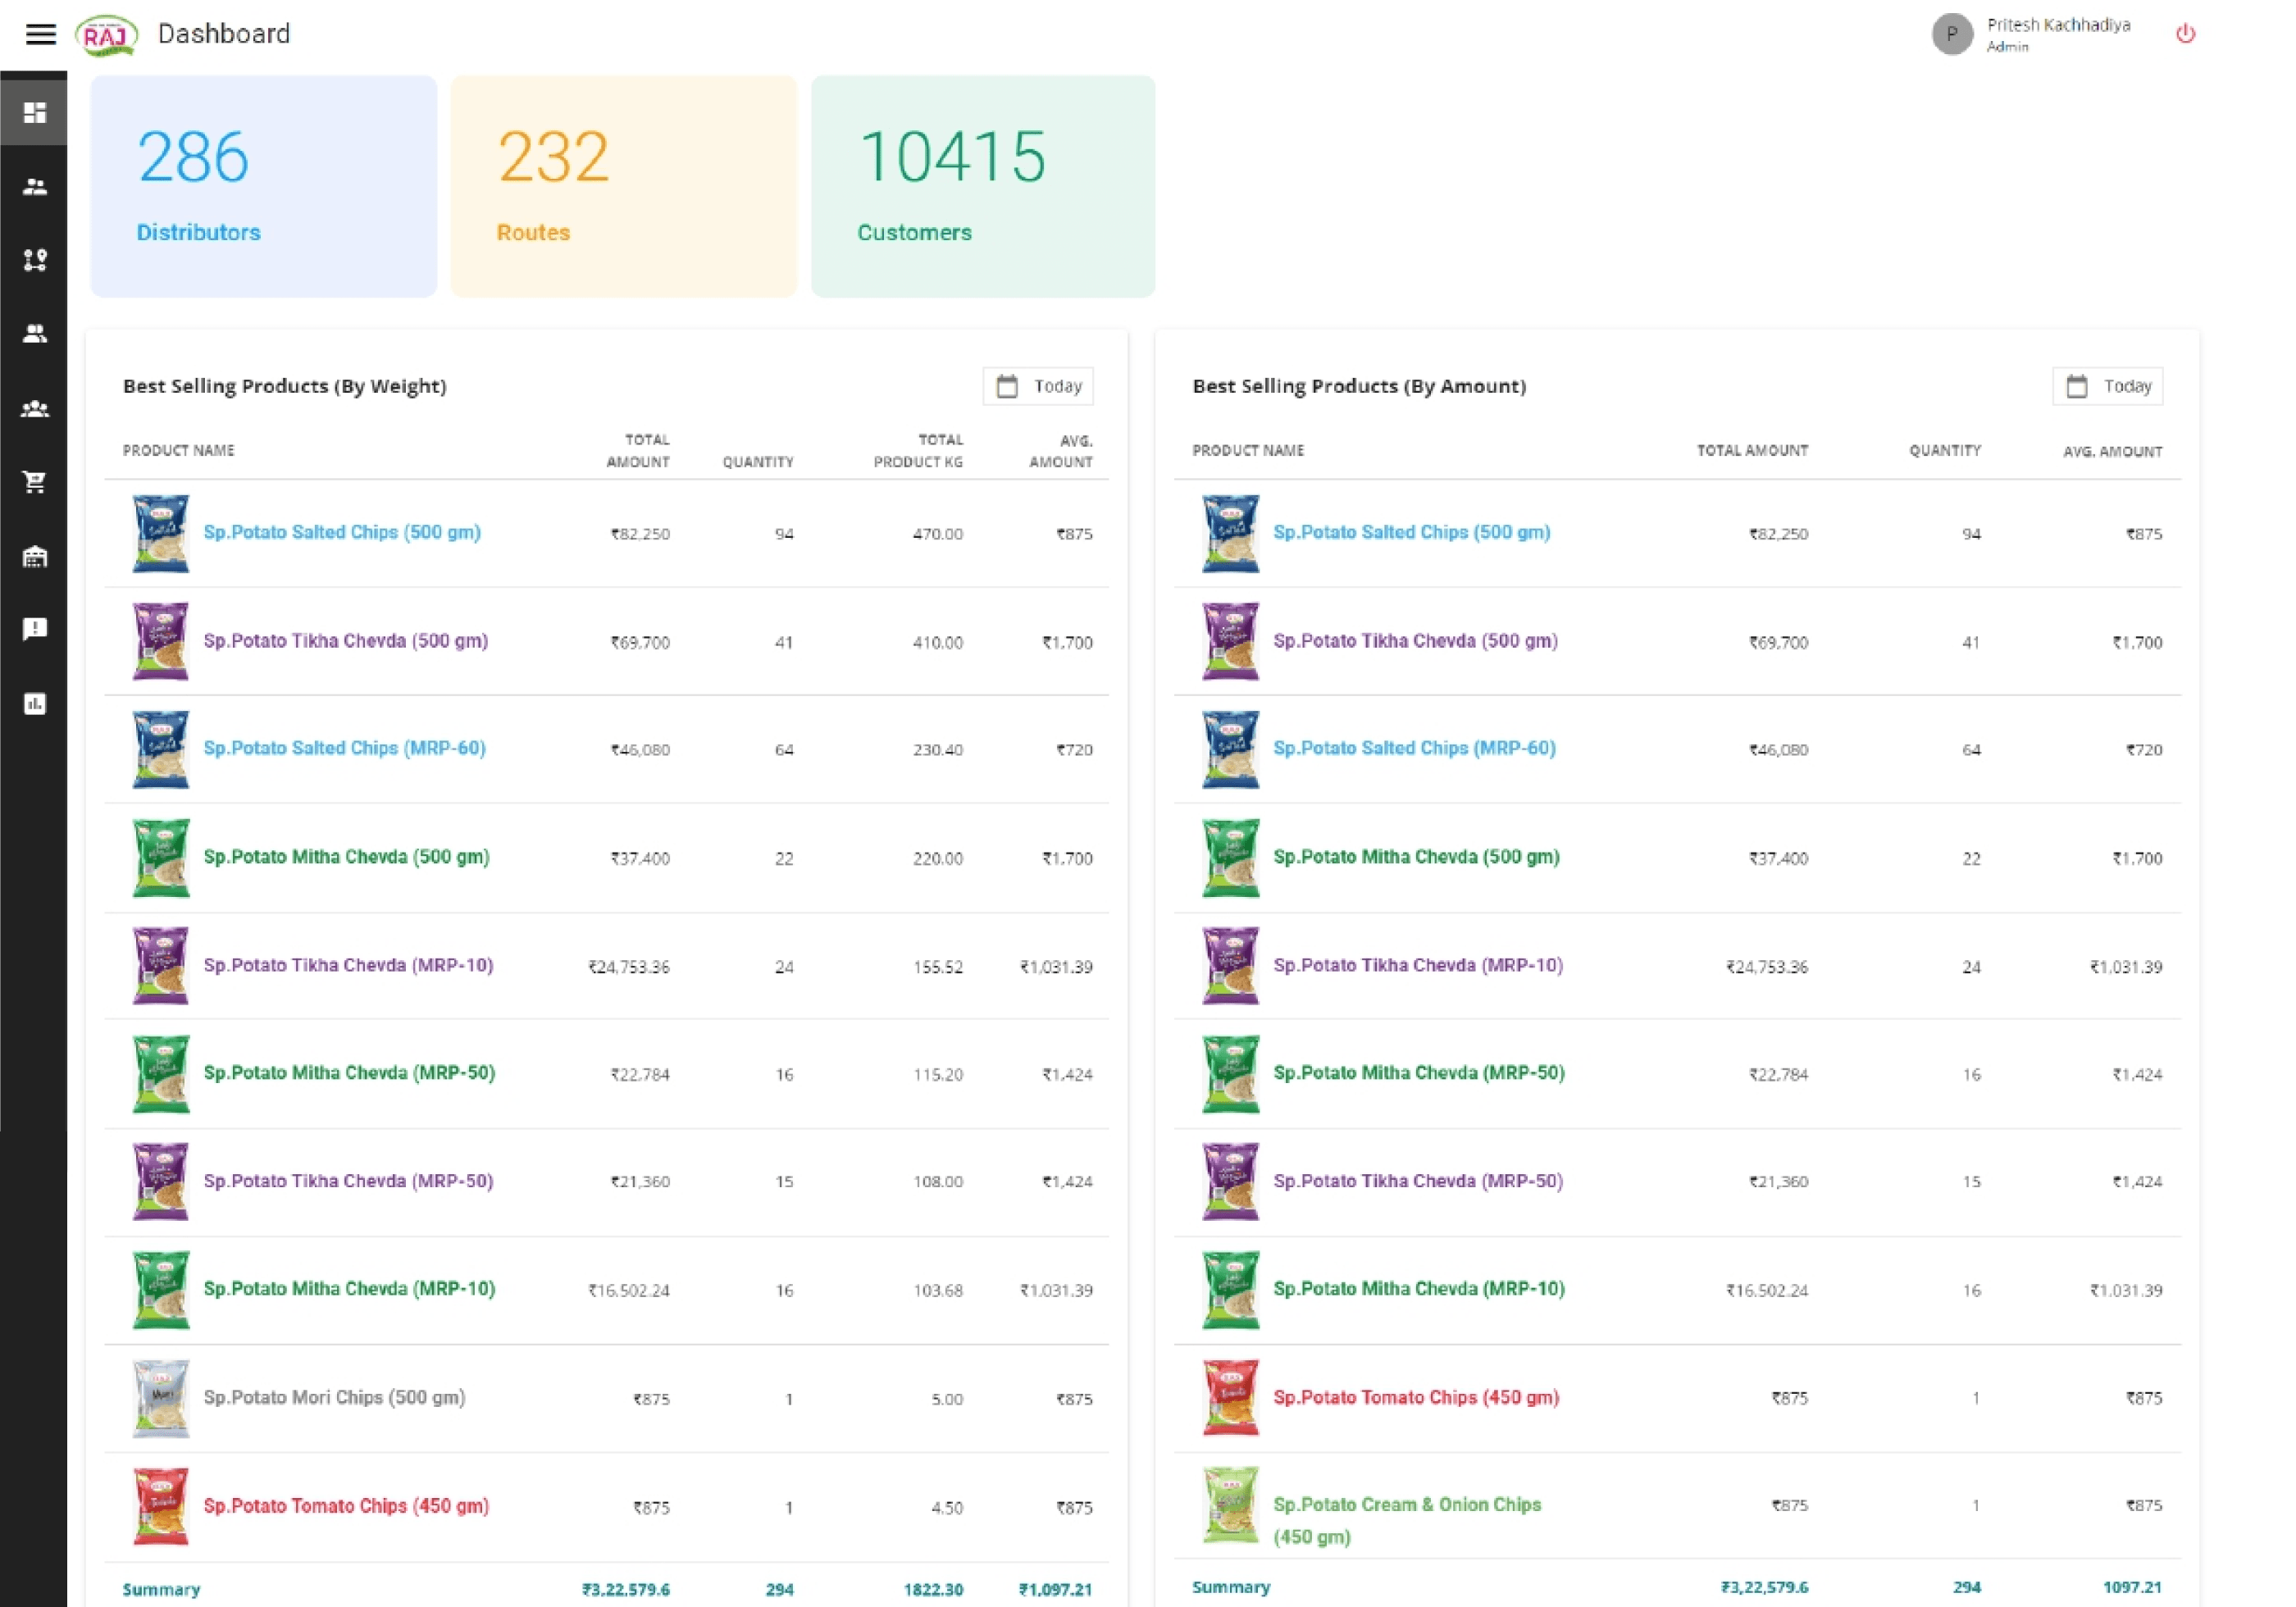Open the feedback message sidebar icon

pos(35,629)
